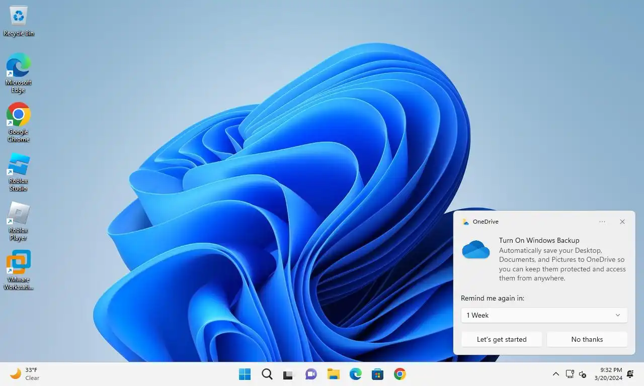Click the Let's get started button
644x386 pixels.
(x=502, y=339)
